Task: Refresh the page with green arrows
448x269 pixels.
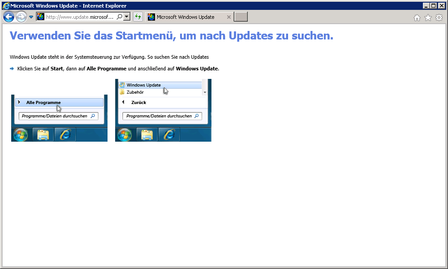Action: click(138, 17)
